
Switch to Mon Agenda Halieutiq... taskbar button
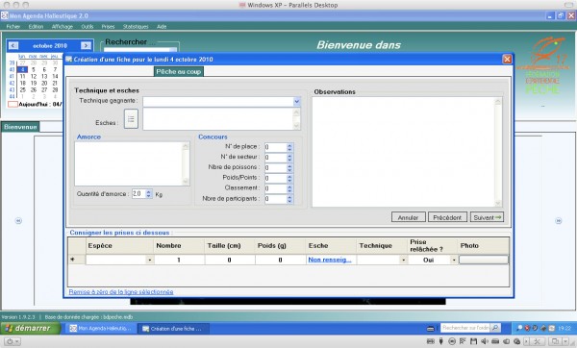click(x=100, y=328)
